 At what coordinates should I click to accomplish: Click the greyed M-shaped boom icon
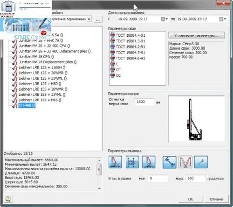185,162
